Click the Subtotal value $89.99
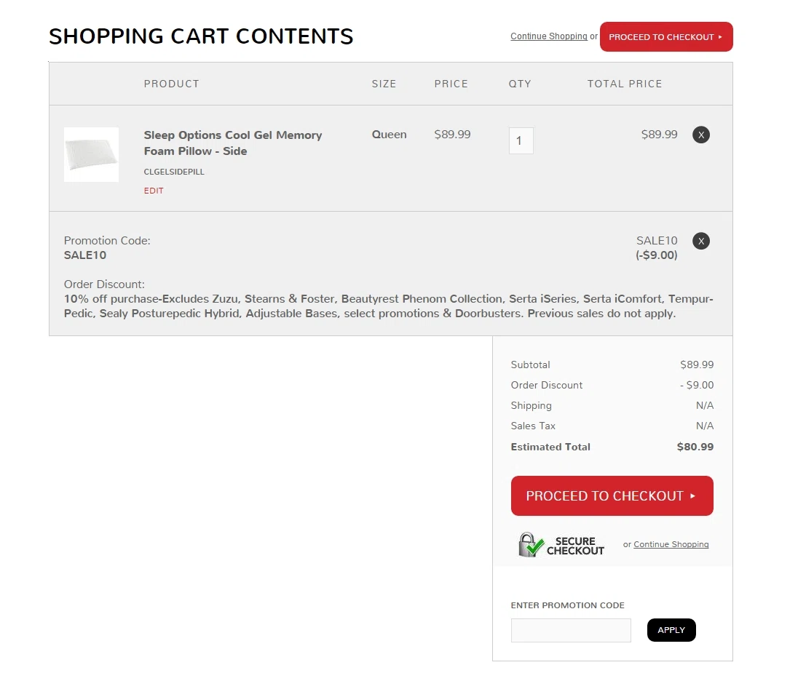Screen dimensions: 806x673 [x=697, y=365]
